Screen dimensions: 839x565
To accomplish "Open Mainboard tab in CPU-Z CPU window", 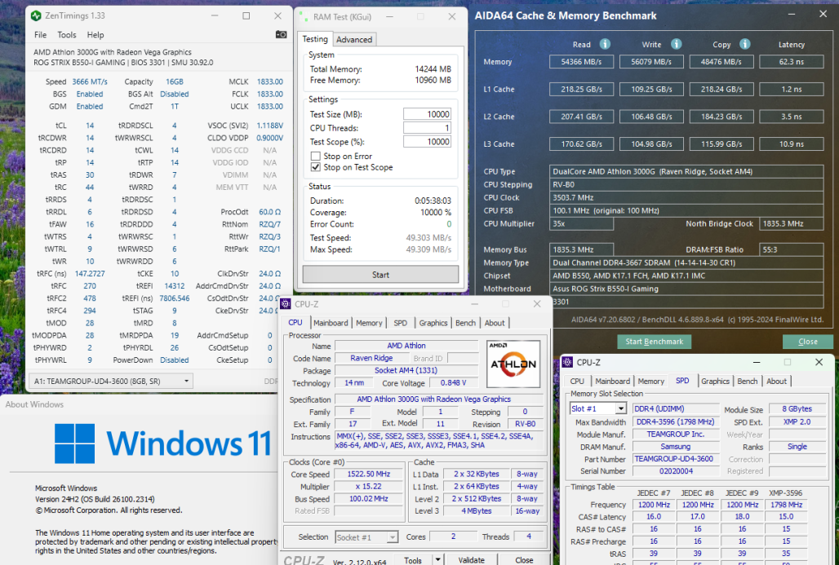I will 331,323.
